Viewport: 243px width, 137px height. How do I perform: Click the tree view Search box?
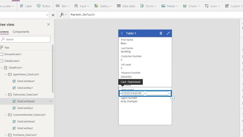point(25,39)
